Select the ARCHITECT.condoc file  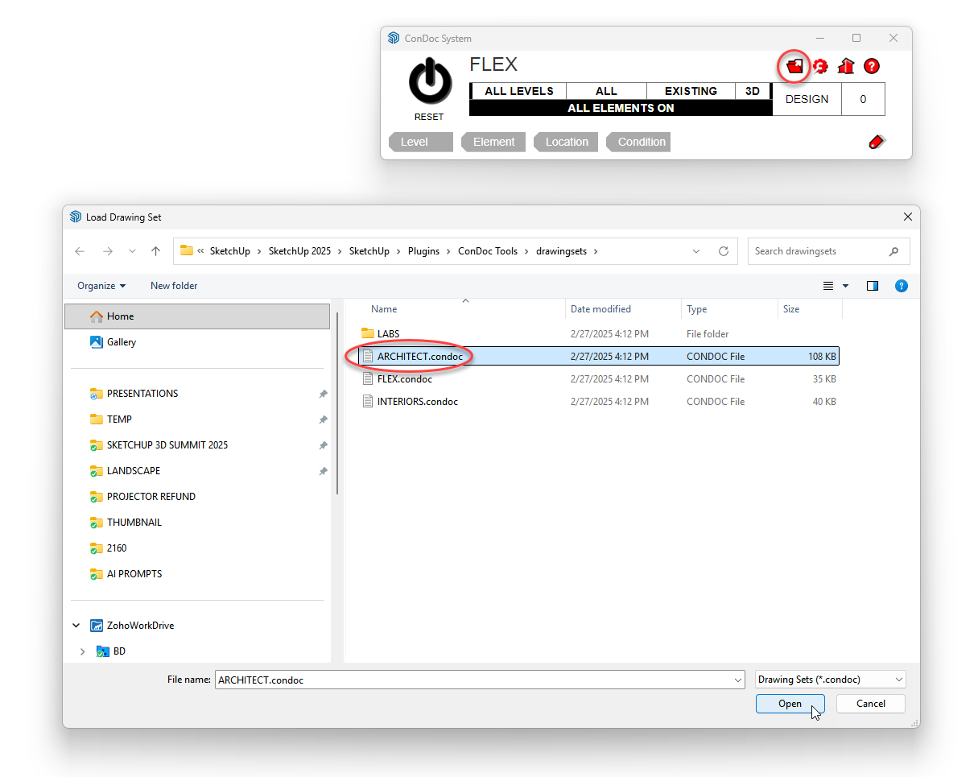[599, 356]
